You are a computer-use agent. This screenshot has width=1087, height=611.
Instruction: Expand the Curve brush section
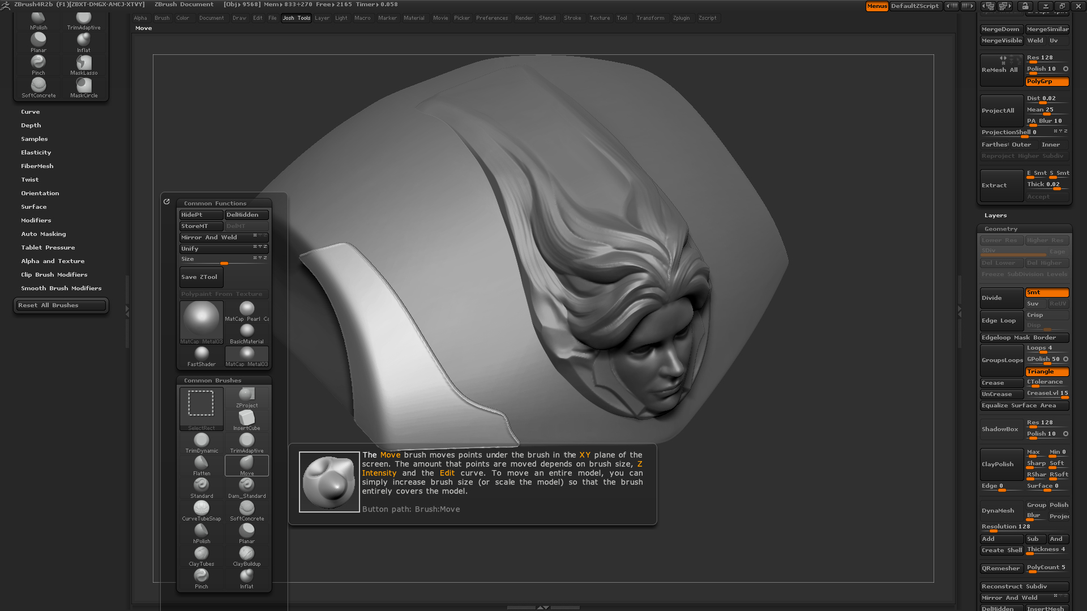click(31, 112)
